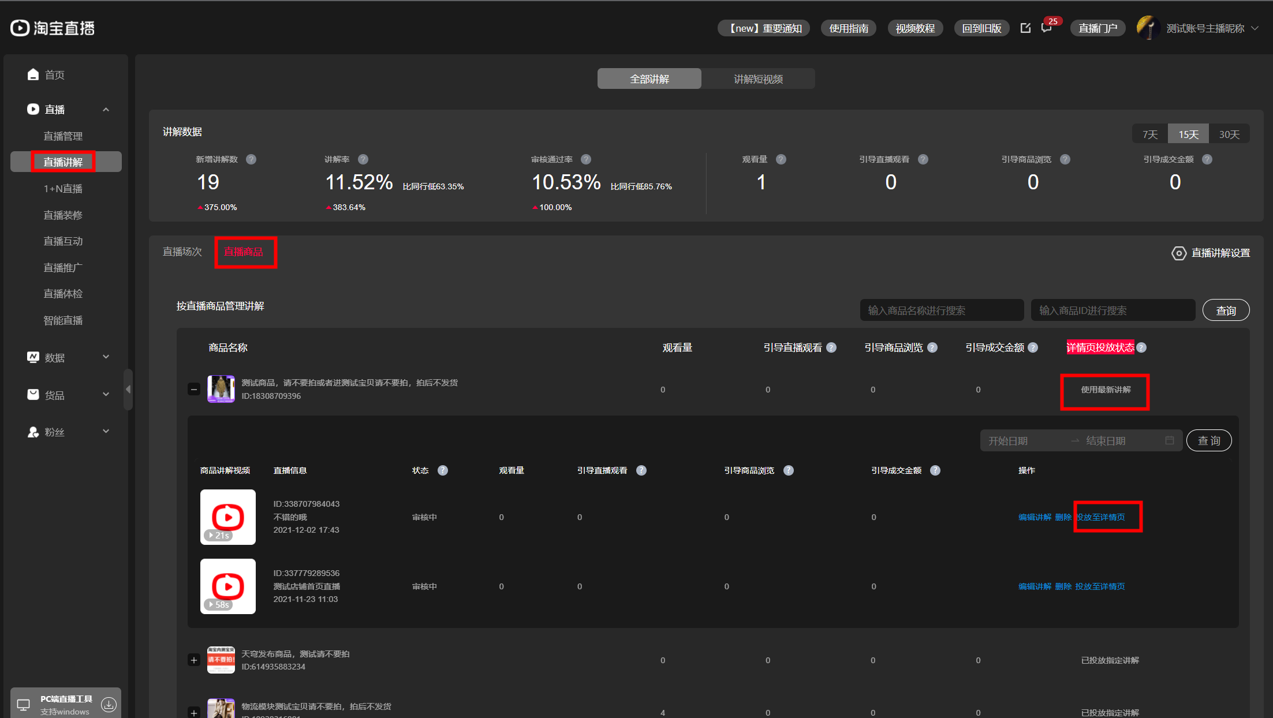Click the 回到旧版 button
1273x718 pixels.
pyautogui.click(x=981, y=28)
